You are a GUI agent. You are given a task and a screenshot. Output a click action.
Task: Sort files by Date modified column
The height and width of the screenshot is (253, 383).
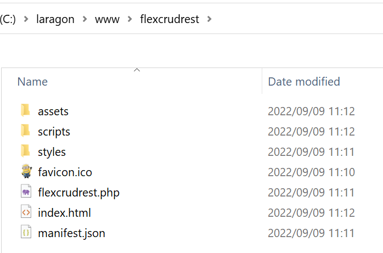[x=304, y=82]
